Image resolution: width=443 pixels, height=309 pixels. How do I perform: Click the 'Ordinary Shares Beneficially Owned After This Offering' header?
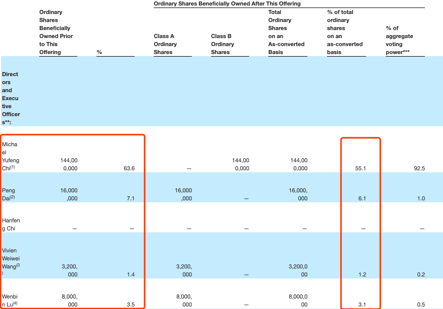[x=227, y=4]
